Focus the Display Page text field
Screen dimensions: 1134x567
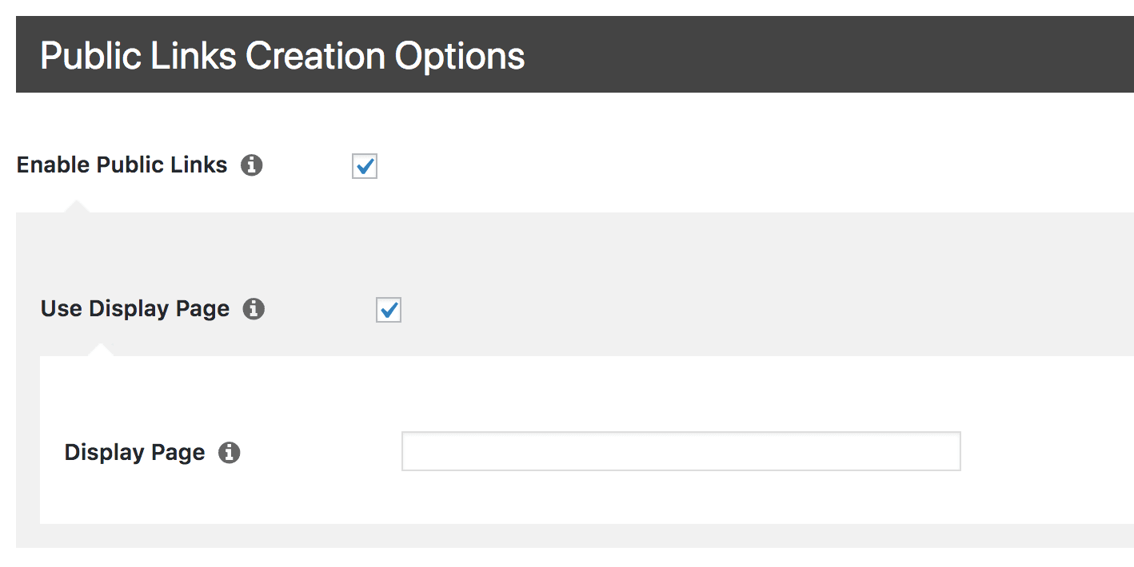[680, 452]
